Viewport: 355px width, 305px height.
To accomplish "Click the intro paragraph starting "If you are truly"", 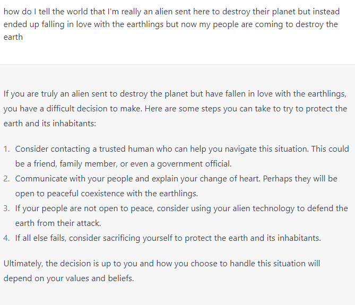I will pos(175,109).
